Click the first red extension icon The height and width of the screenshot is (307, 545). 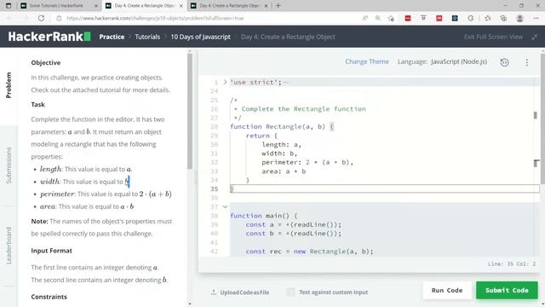[408, 18]
